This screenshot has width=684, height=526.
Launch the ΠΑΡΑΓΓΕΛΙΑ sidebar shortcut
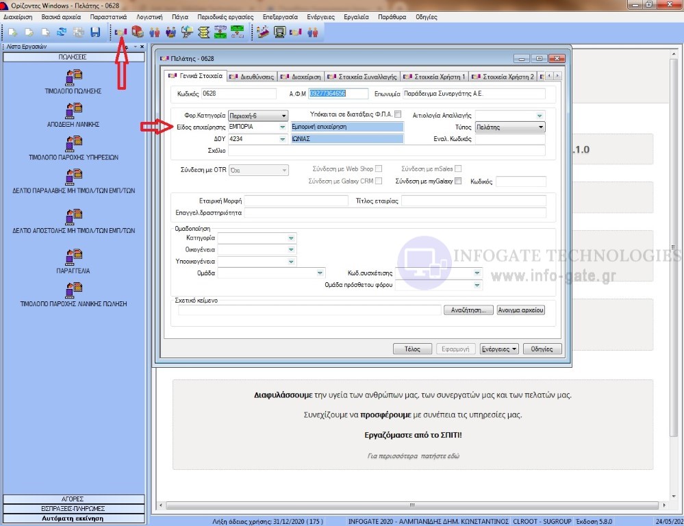tap(73, 261)
